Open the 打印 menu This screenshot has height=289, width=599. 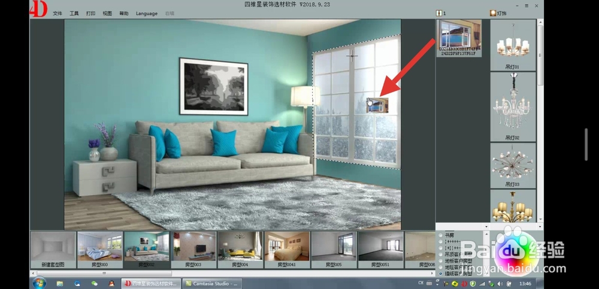pyautogui.click(x=90, y=13)
